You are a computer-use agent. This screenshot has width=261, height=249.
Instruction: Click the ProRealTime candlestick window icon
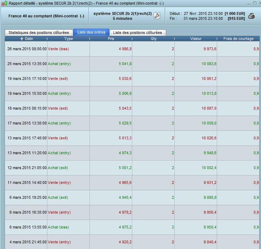pyautogui.click(x=4, y=3)
